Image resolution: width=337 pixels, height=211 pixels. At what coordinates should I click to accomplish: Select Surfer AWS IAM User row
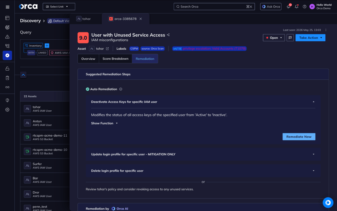(x=45, y=166)
